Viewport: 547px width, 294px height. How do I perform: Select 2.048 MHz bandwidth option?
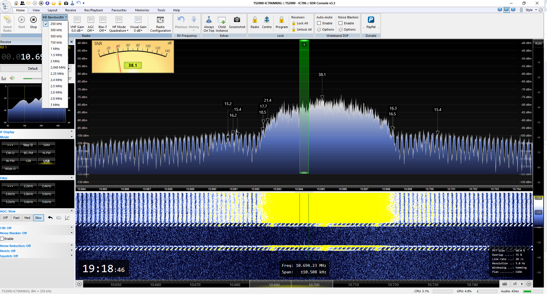(x=58, y=67)
